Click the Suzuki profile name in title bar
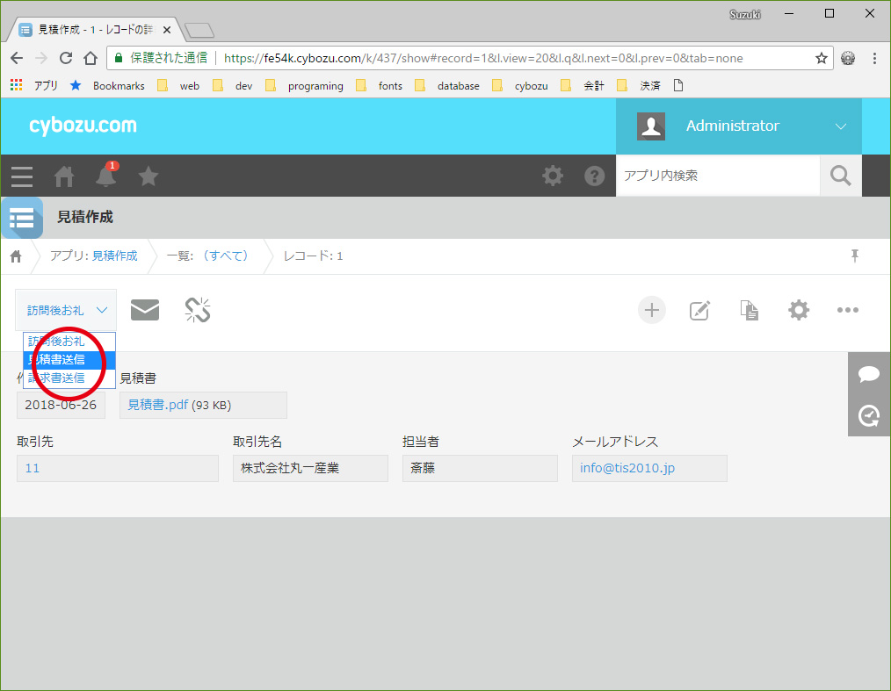This screenshot has width=891, height=691. coord(744,15)
